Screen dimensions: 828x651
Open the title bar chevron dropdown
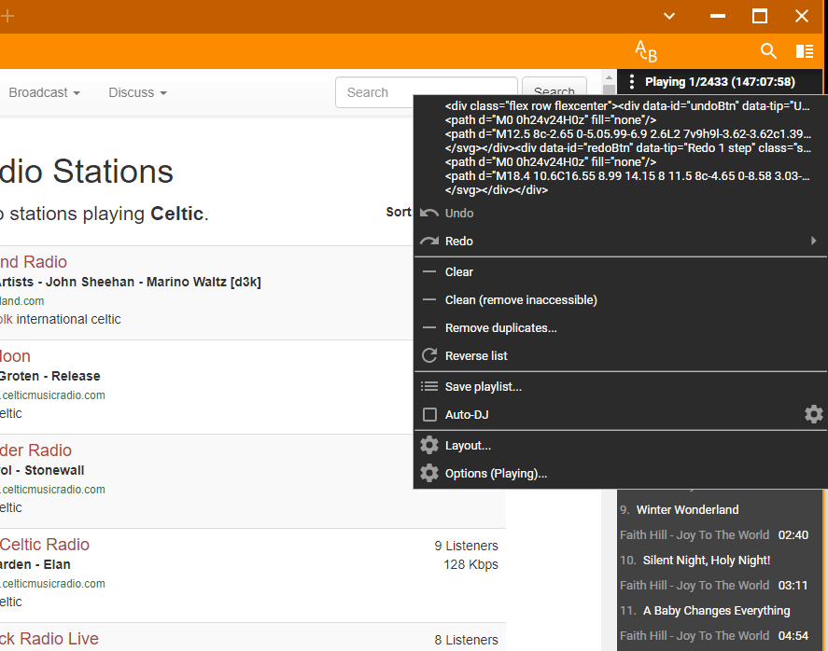[x=669, y=16]
